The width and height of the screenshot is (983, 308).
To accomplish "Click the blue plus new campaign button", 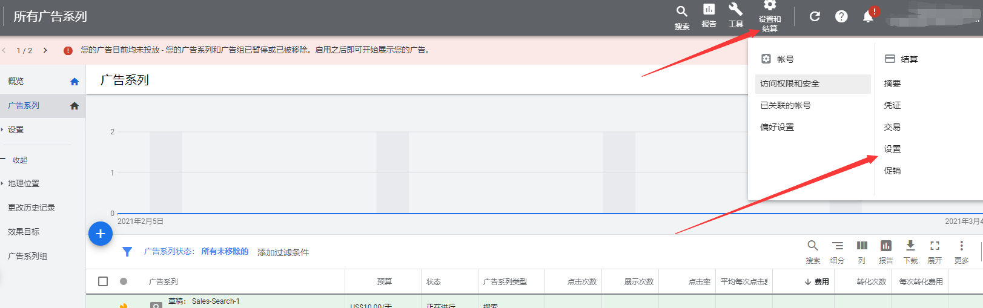I will pyautogui.click(x=101, y=234).
